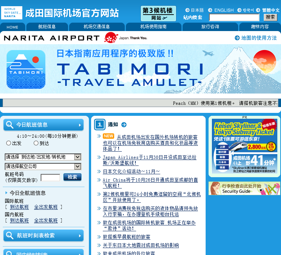Open the 机场使用指南 tab
This screenshot has width=281, height=255.
(154, 27)
